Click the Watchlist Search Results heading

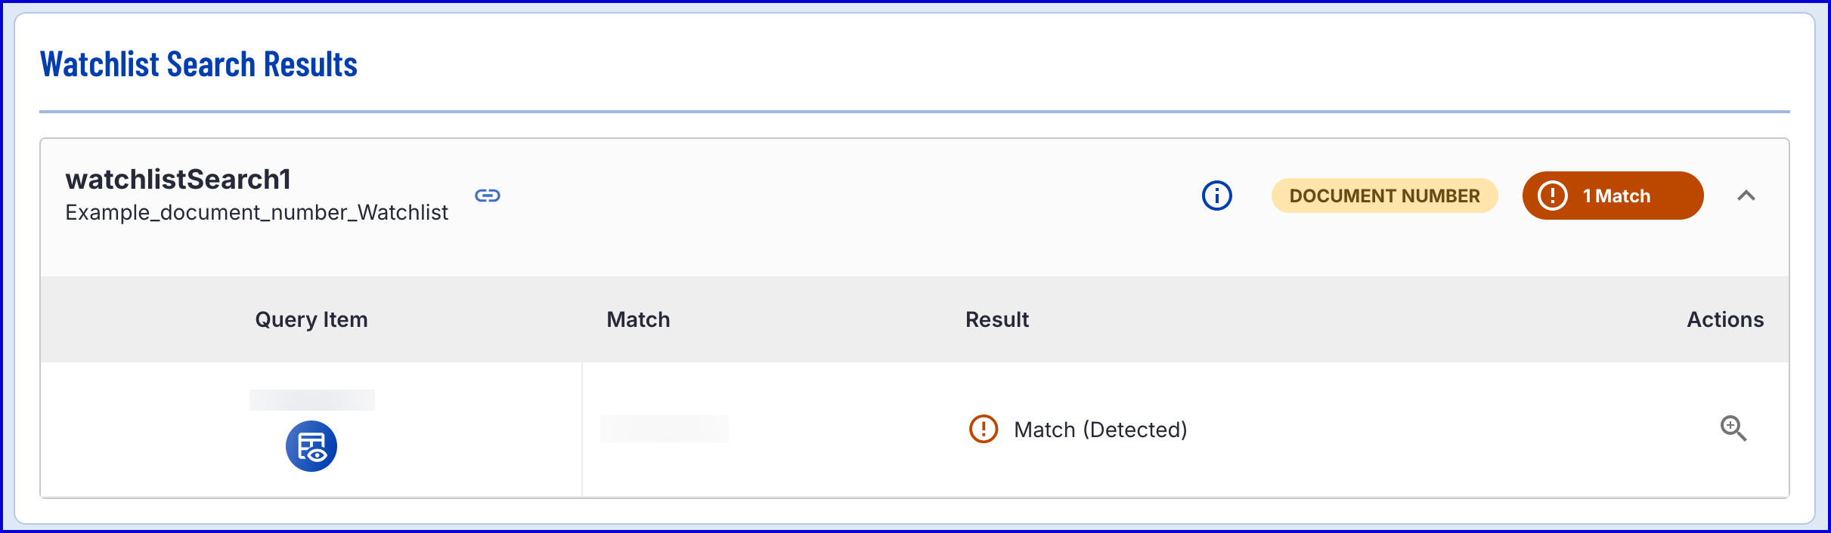(199, 65)
